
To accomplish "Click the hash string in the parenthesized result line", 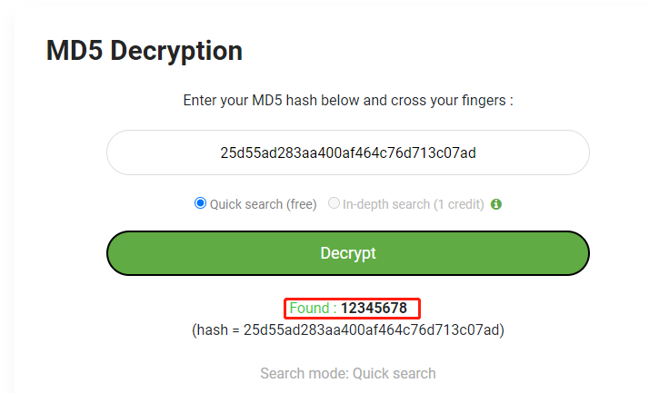I will click(371, 329).
